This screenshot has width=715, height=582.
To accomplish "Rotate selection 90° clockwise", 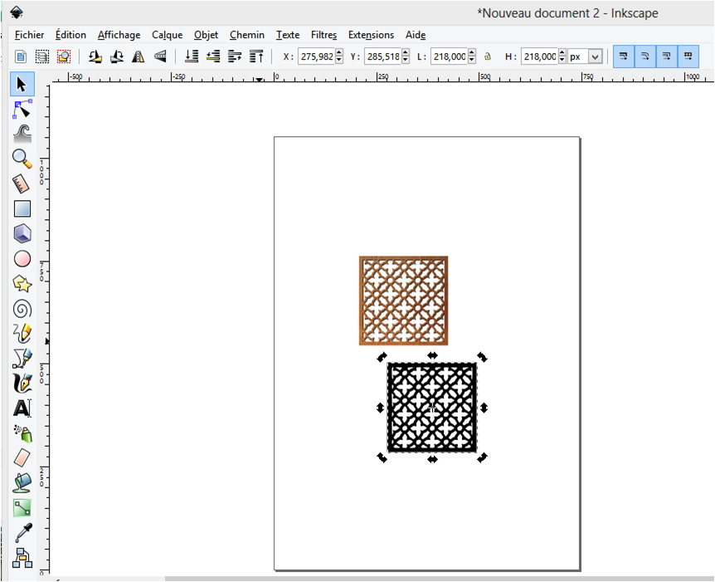I will [x=117, y=56].
